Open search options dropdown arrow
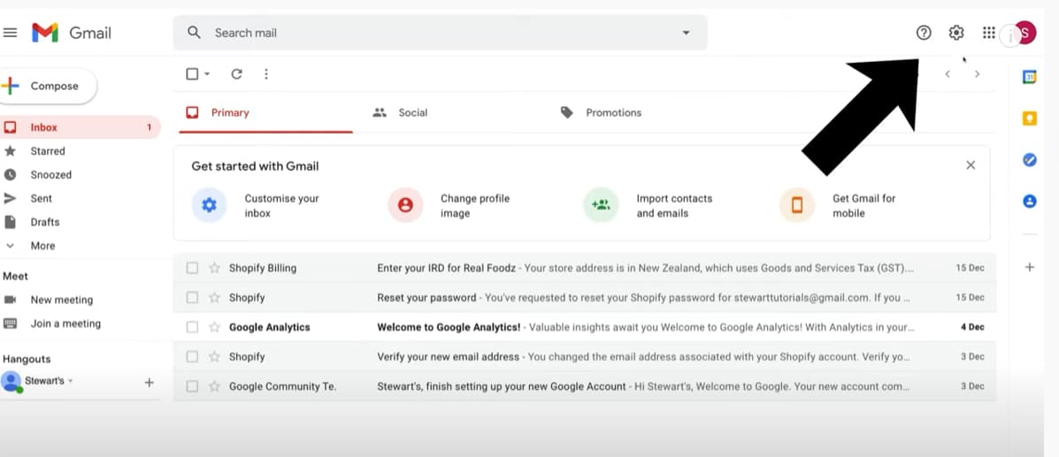The width and height of the screenshot is (1059, 457). (687, 33)
